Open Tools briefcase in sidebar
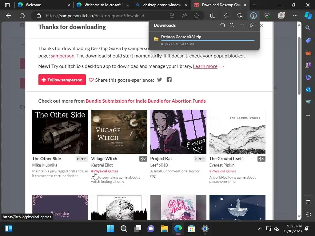The image size is (315, 236). (x=308, y=53)
